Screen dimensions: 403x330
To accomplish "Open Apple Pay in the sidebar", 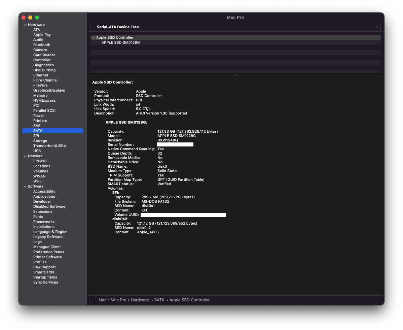I will click(x=42, y=35).
